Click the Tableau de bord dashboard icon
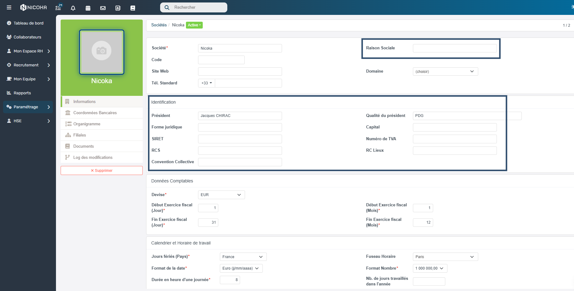 coord(9,23)
